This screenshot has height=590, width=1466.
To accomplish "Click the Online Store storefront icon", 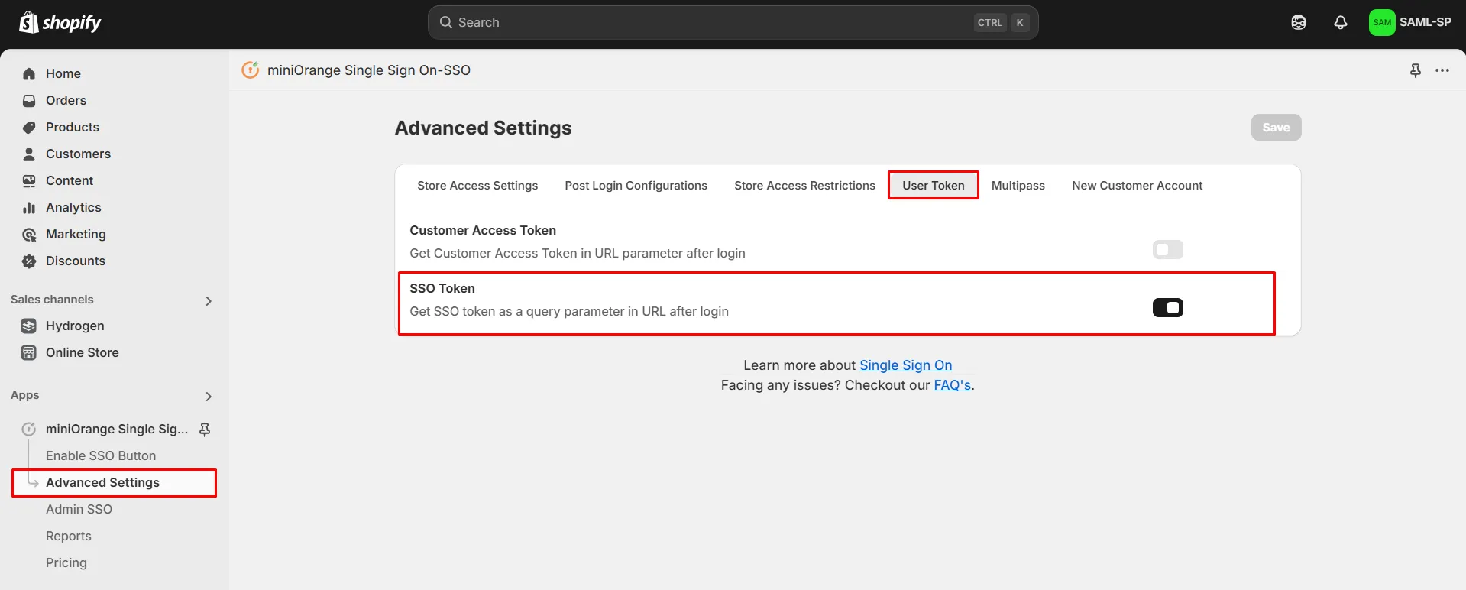I will click(29, 352).
